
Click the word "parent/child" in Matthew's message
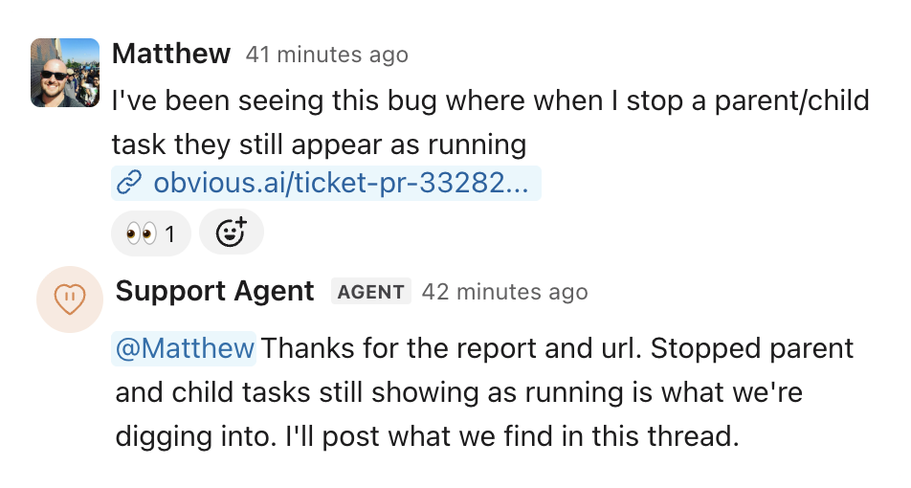tap(792, 100)
